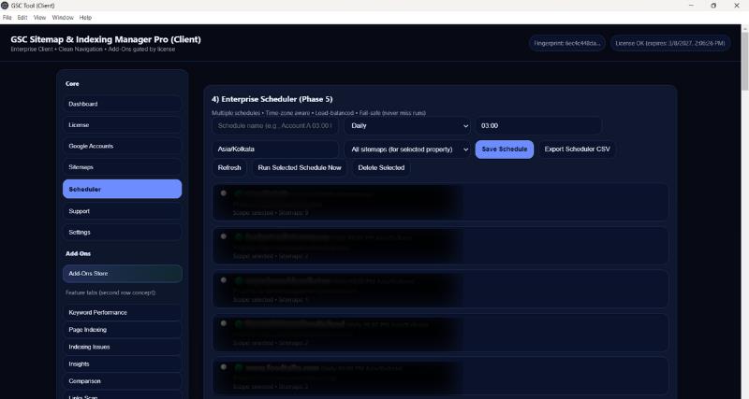Click the Save Schedule button
The width and height of the screenshot is (749, 399).
pyautogui.click(x=505, y=149)
